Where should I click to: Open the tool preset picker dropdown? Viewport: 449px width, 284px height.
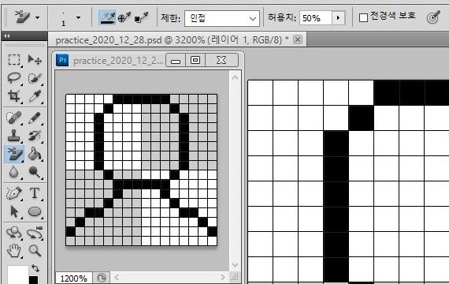(x=38, y=18)
